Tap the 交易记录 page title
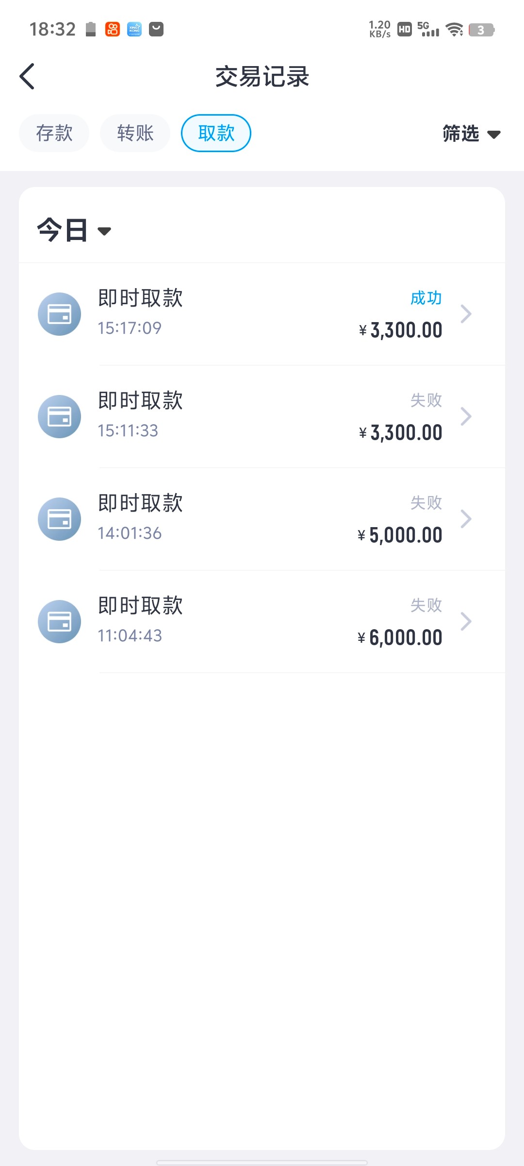 point(262,77)
